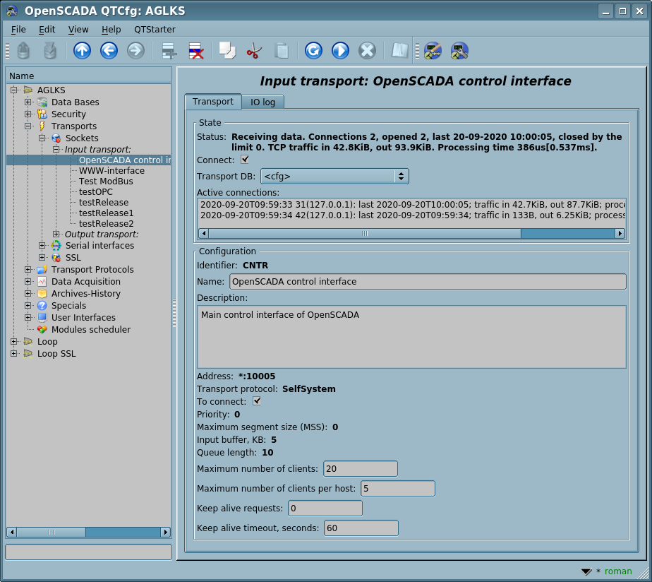Expand the Transport Protocols node
The width and height of the screenshot is (652, 582).
pyautogui.click(x=28, y=270)
